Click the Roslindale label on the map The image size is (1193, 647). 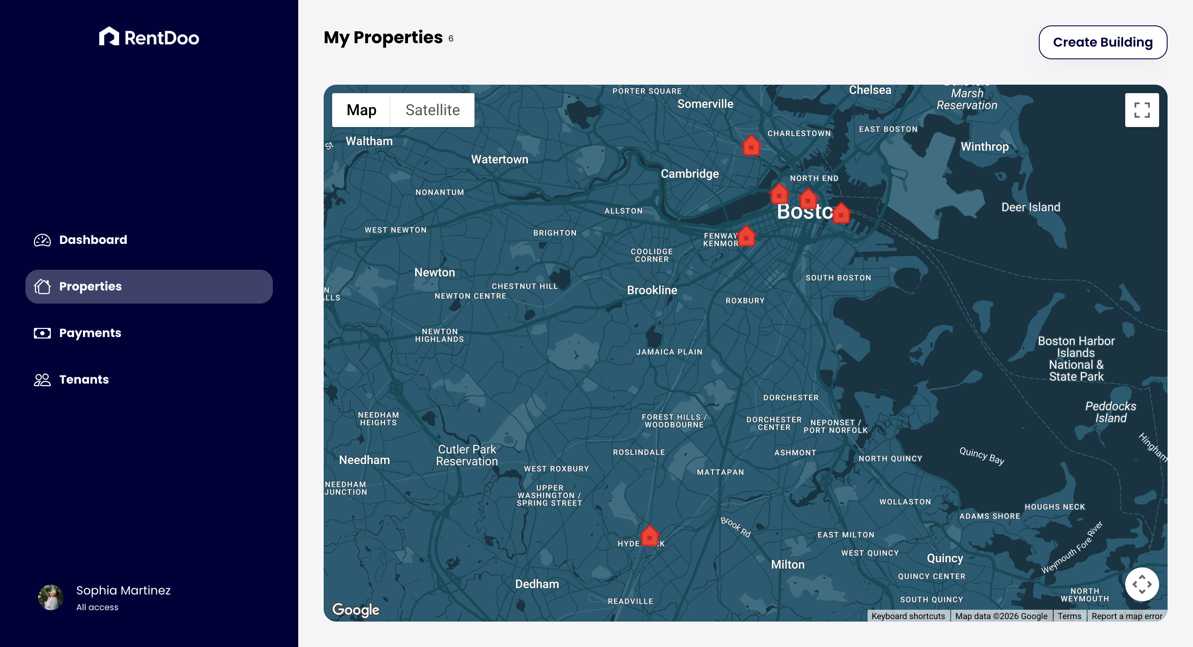click(638, 453)
